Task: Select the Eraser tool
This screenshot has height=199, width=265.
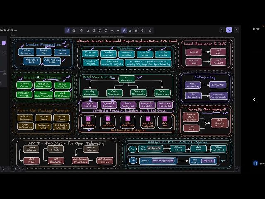Action: coord(142,30)
